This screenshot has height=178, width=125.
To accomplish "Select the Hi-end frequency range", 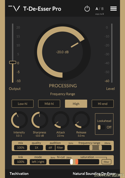I will [x=103, y=104].
